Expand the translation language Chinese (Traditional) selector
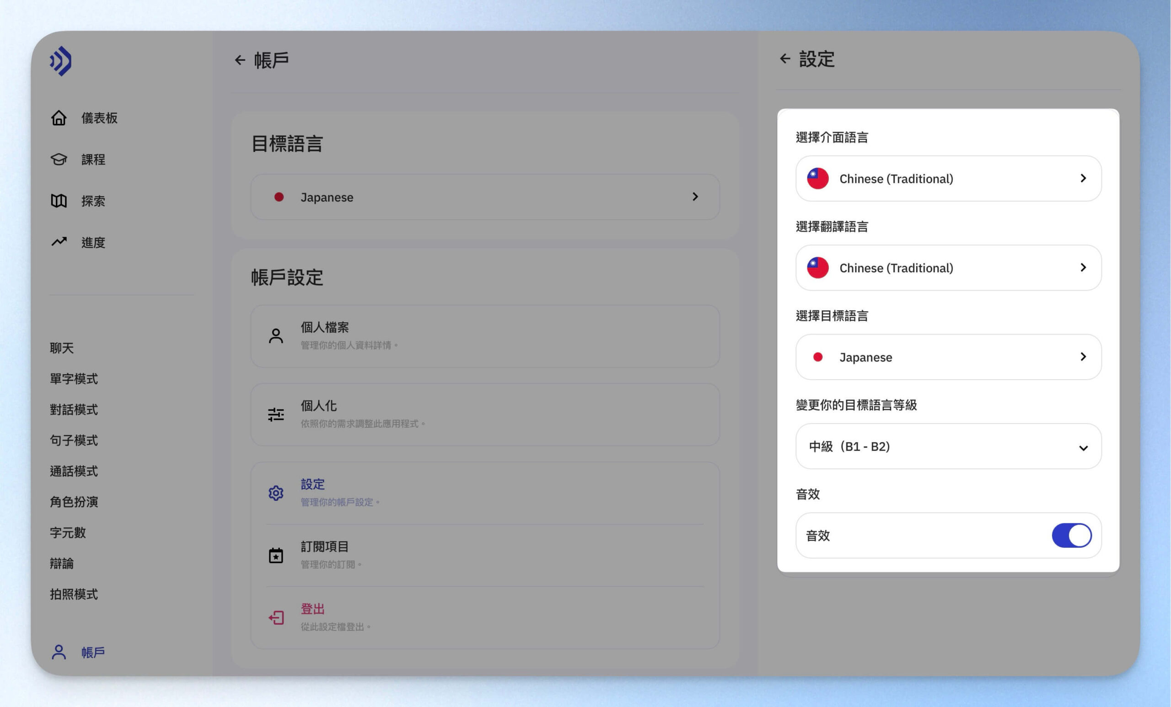 pos(949,268)
